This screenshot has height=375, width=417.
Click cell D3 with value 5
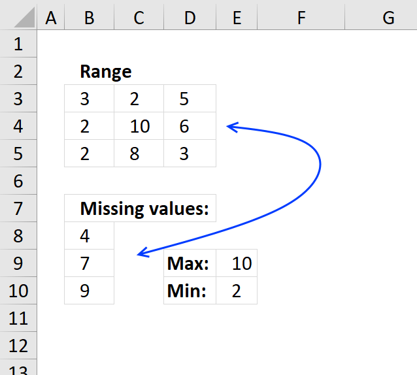[190, 99]
